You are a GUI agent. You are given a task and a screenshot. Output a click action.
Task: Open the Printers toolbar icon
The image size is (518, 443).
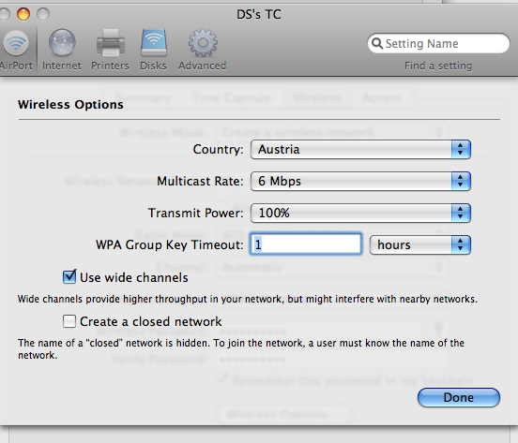click(111, 43)
